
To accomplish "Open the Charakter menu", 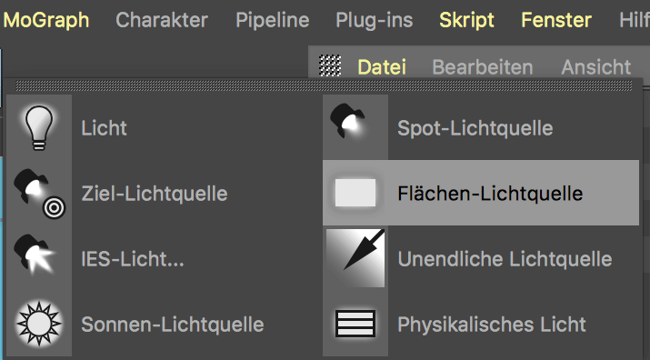I will point(162,19).
